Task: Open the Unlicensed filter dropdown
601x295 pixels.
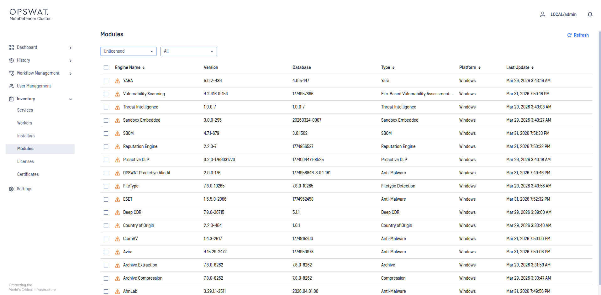Action: 128,51
